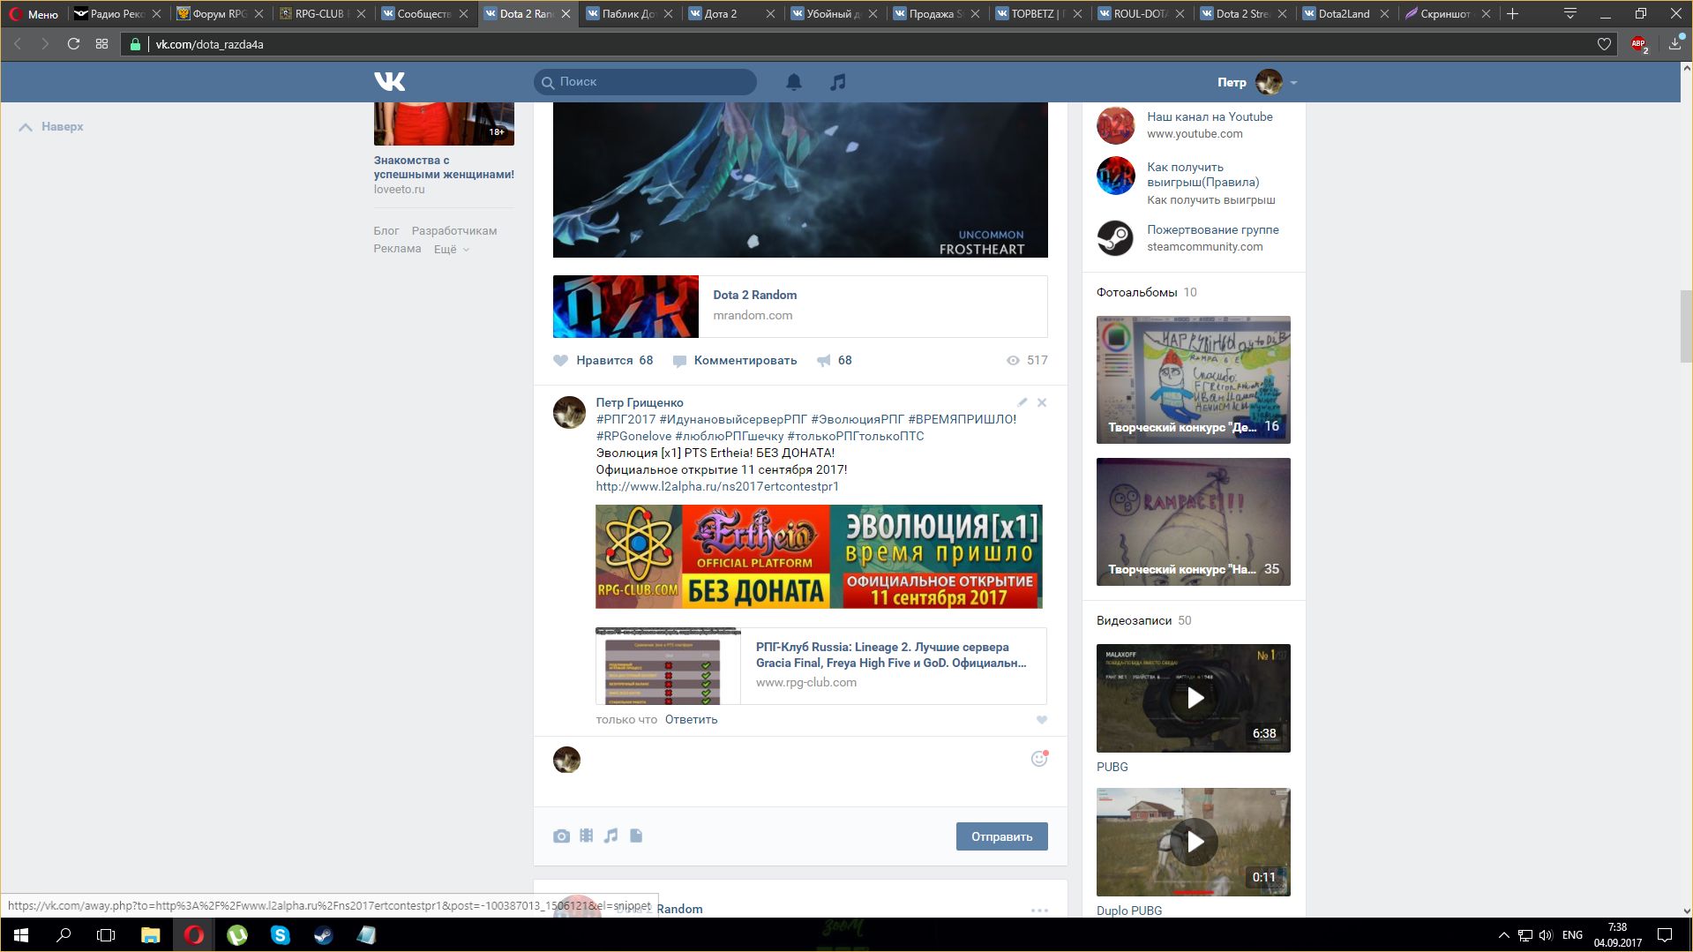Open the notifications bell
Image resolution: width=1693 pixels, height=952 pixels.
(794, 82)
